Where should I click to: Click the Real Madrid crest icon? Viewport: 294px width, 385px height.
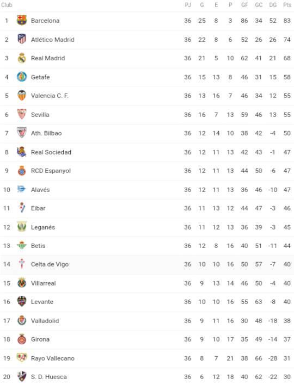(x=22, y=58)
